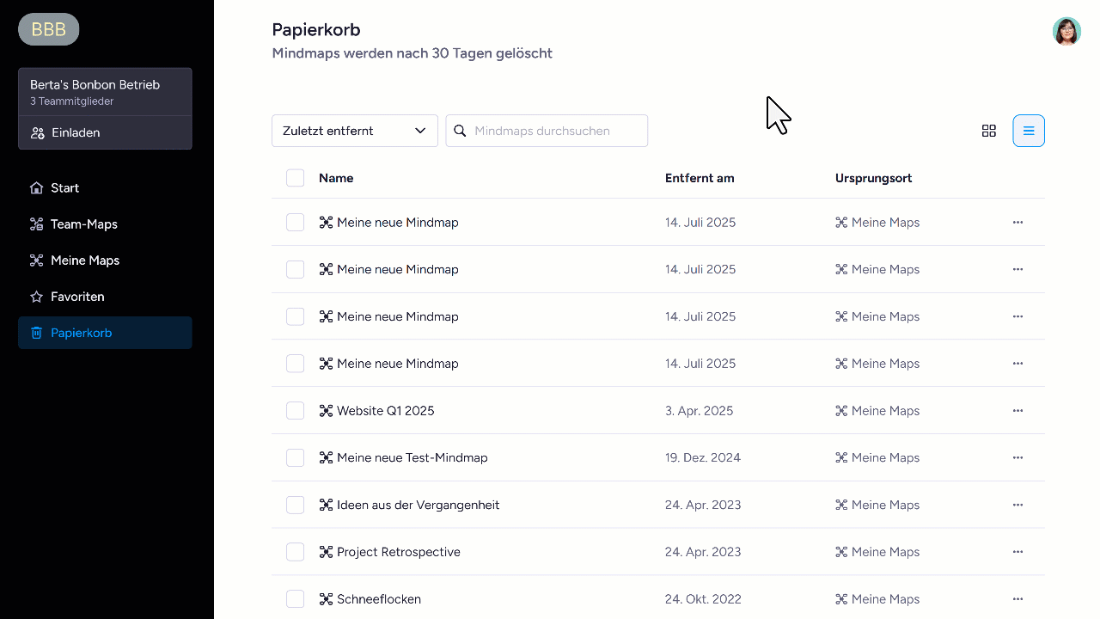
Task: Open three-dot menu for Schneeflocken row
Action: [1017, 599]
